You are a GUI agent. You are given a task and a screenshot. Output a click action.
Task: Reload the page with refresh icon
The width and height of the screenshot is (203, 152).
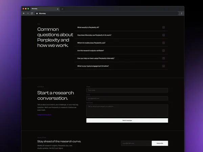point(32,13)
